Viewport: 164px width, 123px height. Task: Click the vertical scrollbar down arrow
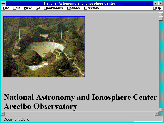click(161, 110)
